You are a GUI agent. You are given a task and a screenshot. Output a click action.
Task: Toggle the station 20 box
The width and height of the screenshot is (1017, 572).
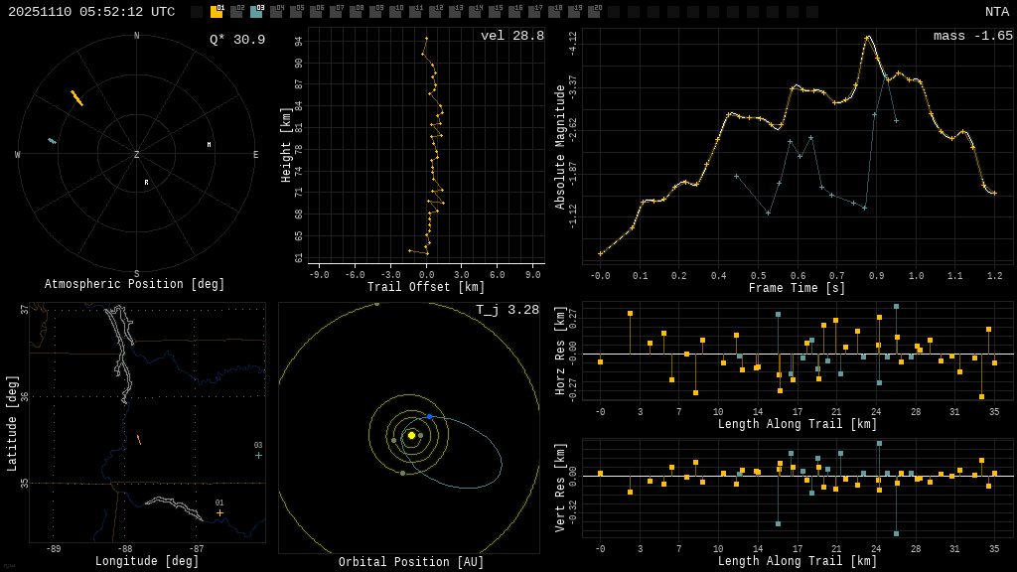(x=594, y=12)
